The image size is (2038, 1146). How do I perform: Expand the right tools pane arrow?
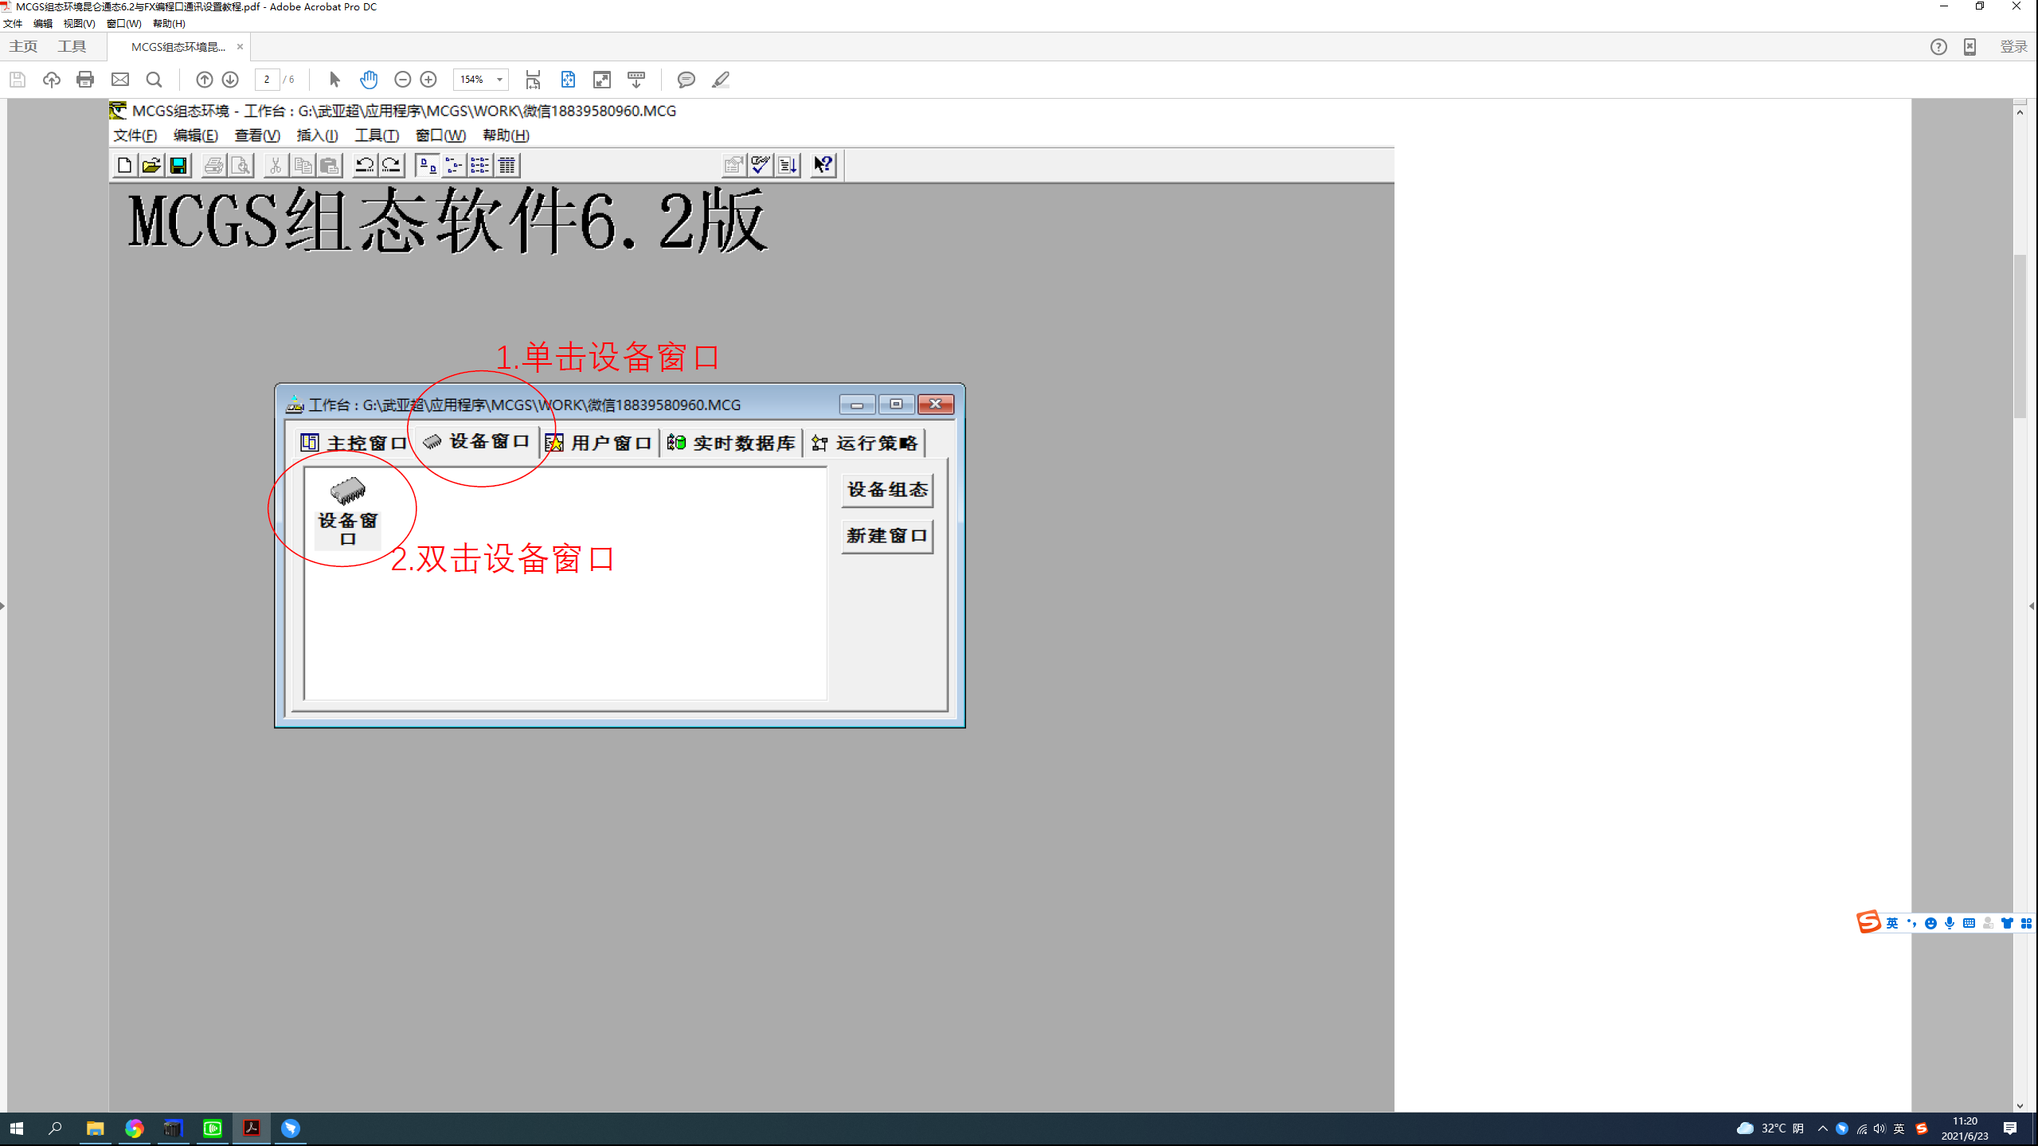(x=2032, y=606)
